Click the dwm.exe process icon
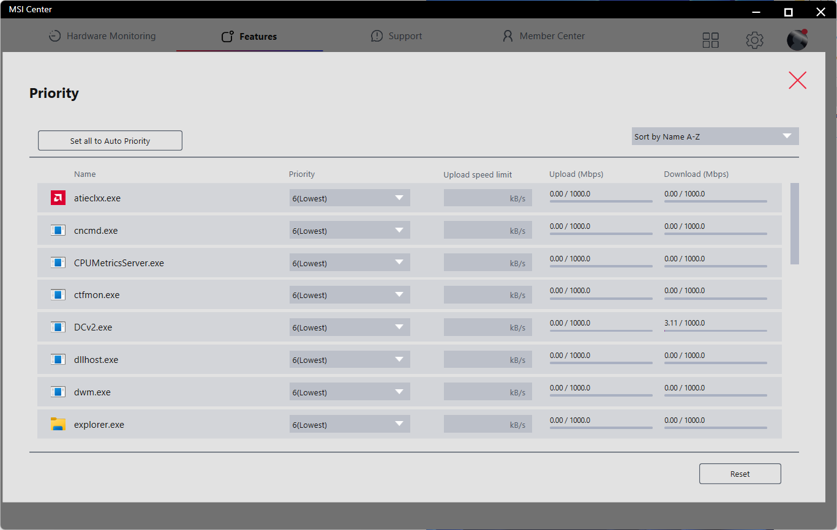This screenshot has height=530, width=837. tap(58, 392)
